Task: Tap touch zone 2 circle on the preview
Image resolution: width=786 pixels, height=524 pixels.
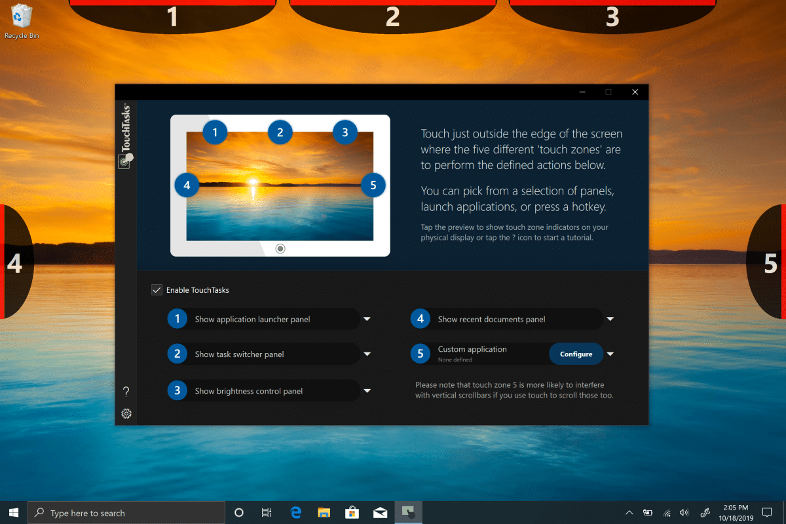Action: click(x=280, y=132)
